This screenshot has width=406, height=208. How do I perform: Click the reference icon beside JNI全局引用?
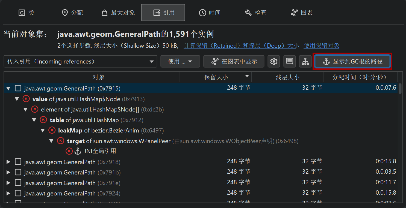pyautogui.click(x=69, y=151)
